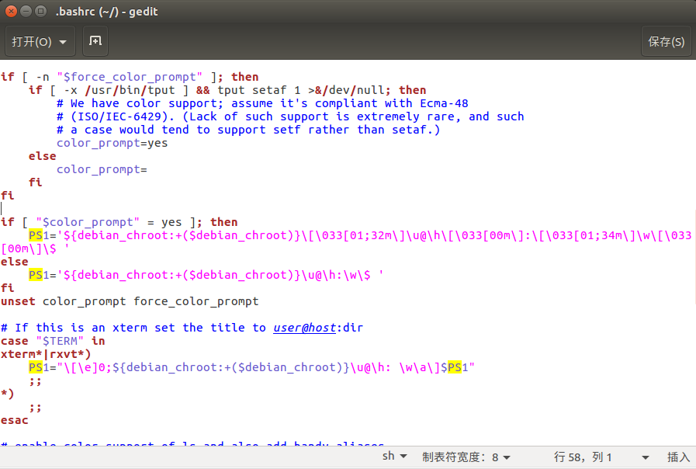Click the 插入 insert mode indicator
This screenshot has width=696, height=469.
(678, 457)
